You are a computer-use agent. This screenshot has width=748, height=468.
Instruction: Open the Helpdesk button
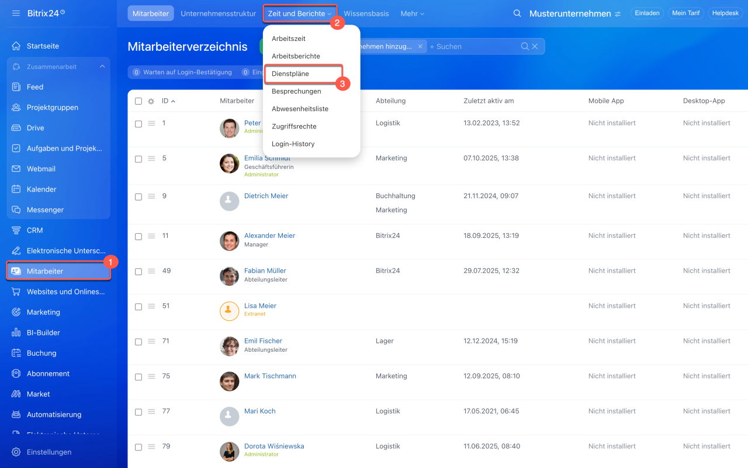pos(725,13)
